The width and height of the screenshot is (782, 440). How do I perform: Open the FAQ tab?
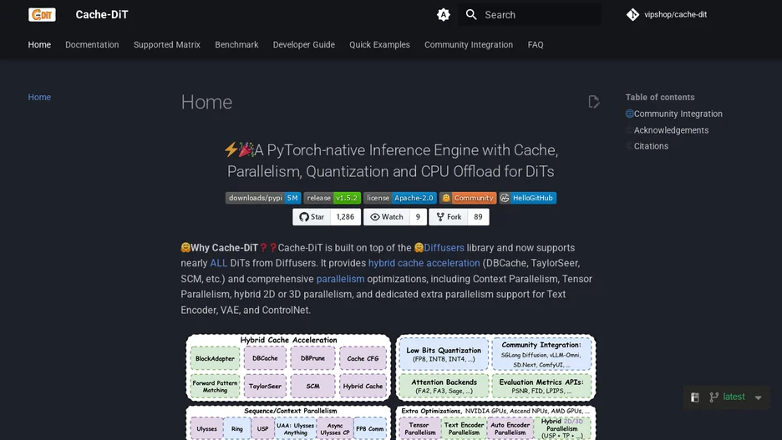536,44
